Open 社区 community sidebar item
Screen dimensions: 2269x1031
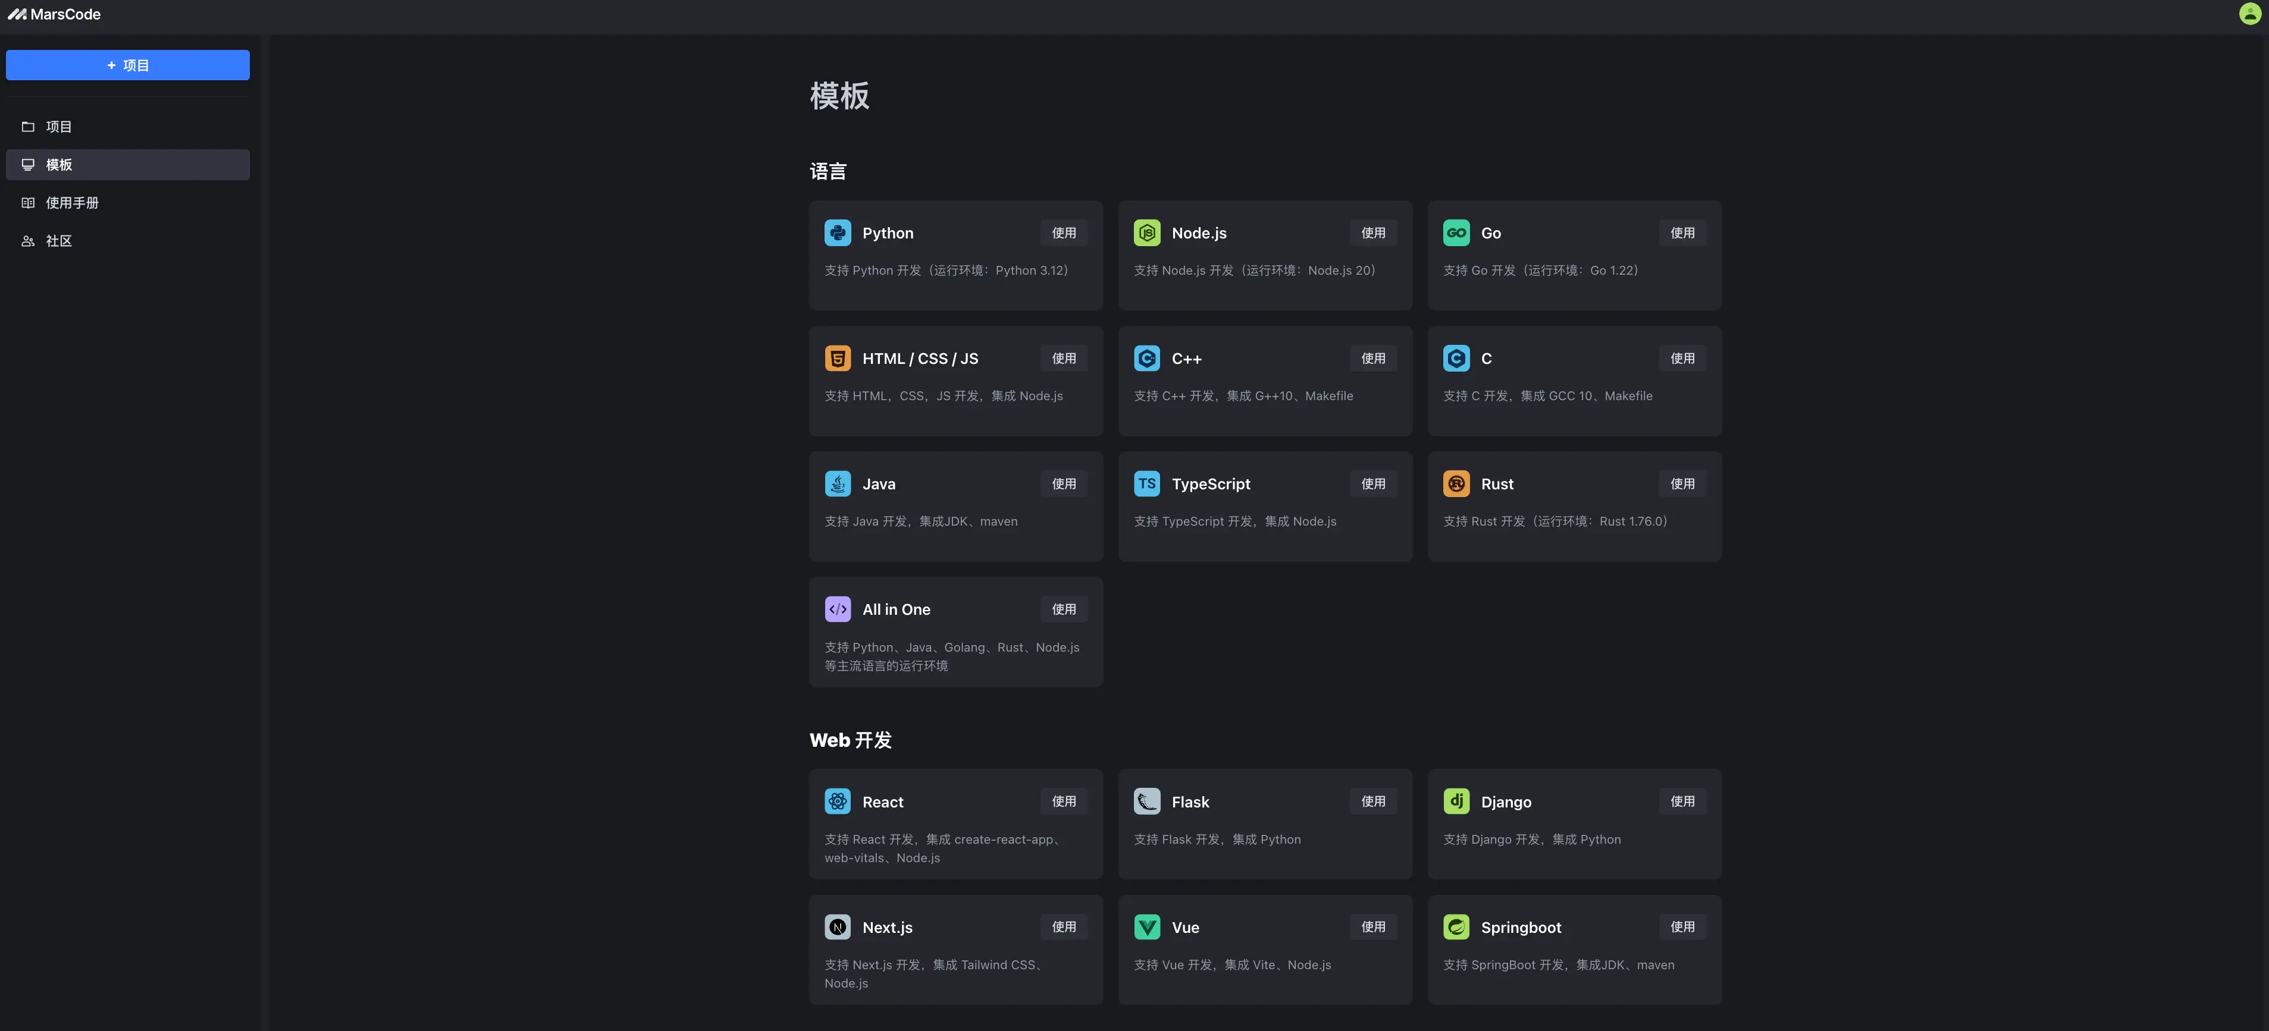point(59,241)
